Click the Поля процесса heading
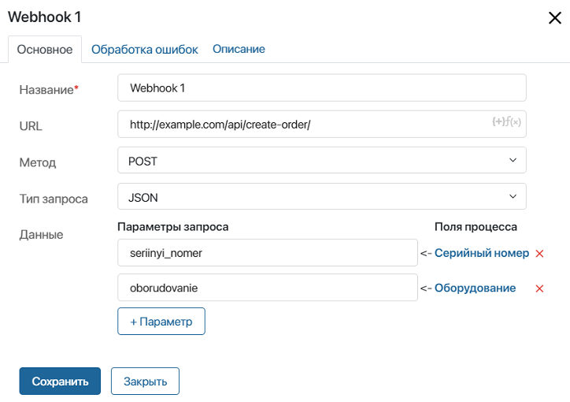 pyautogui.click(x=476, y=227)
